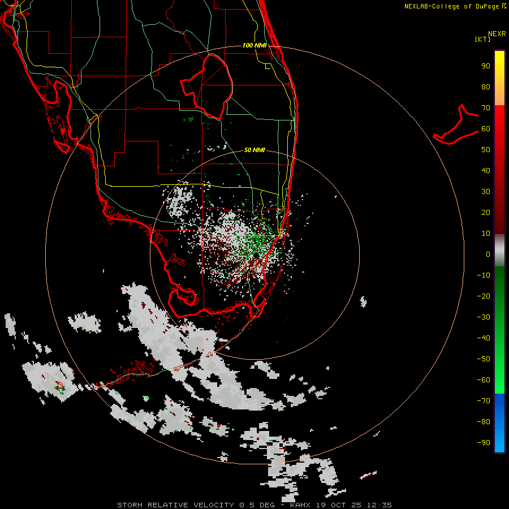The height and width of the screenshot is (509, 509).
Task: Click the -90 knot scale label
Action: pos(484,443)
